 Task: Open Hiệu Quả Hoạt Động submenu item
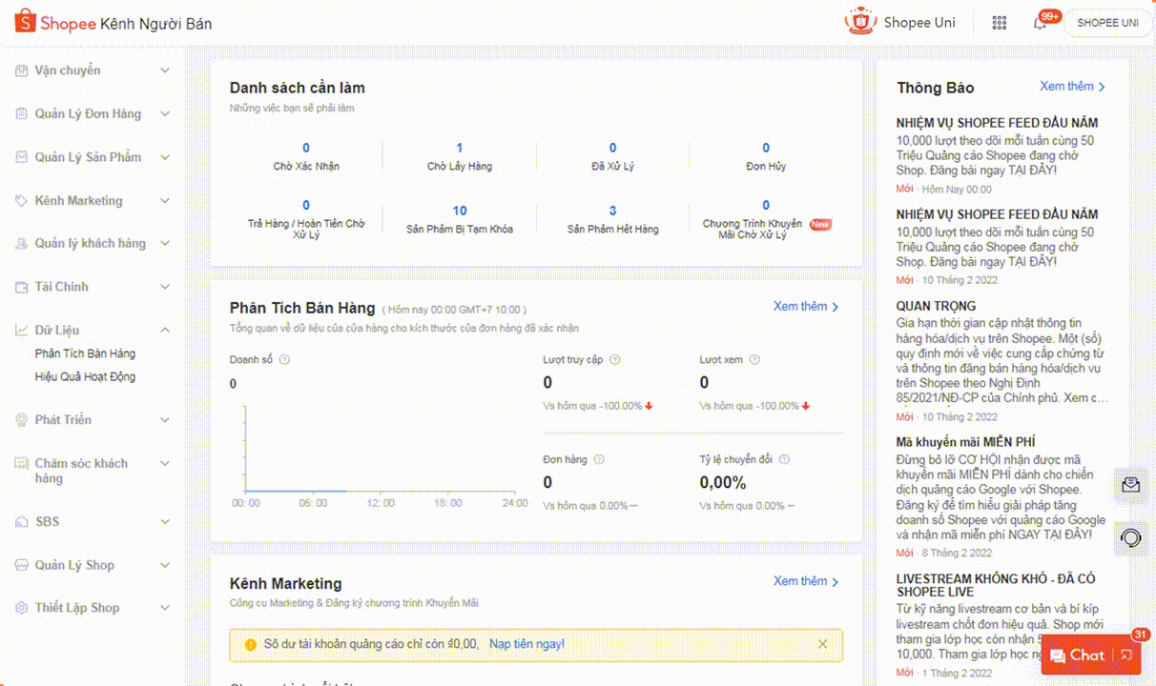click(85, 376)
